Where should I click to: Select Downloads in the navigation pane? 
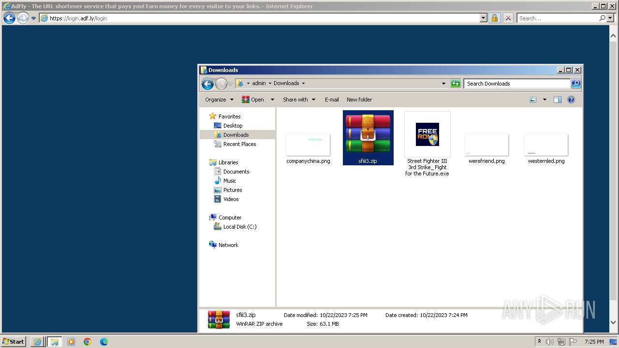coord(236,135)
